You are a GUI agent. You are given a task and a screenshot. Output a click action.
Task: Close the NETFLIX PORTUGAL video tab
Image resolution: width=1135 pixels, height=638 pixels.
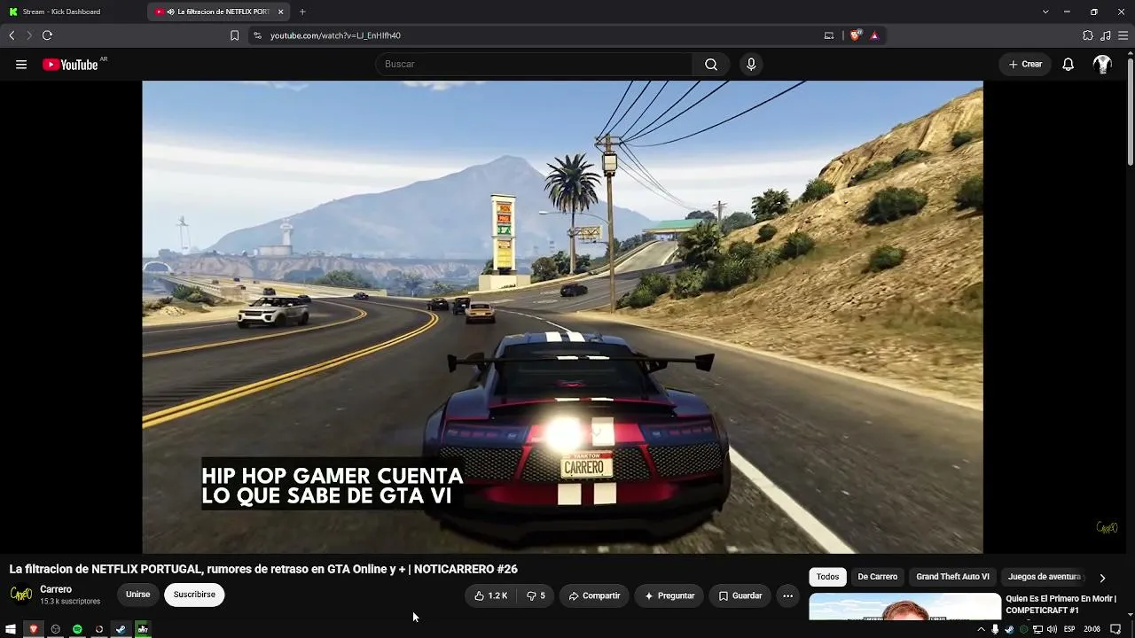click(280, 12)
